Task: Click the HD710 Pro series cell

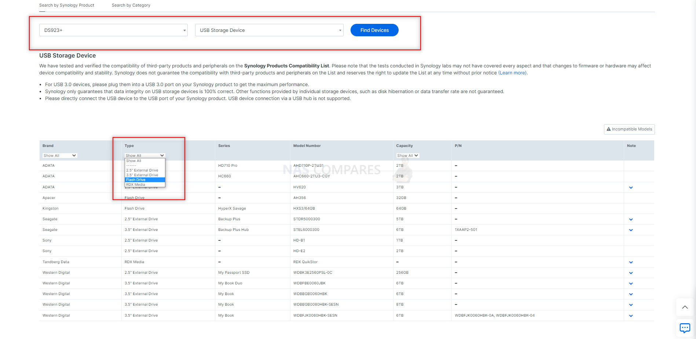Action: (x=228, y=166)
